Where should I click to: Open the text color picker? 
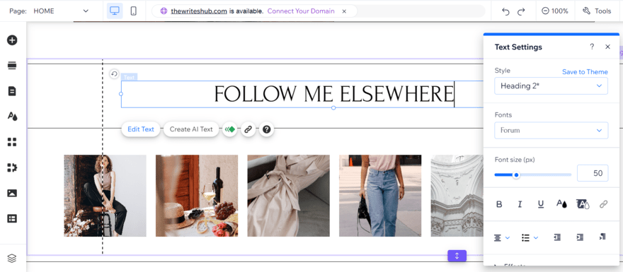[x=561, y=204]
